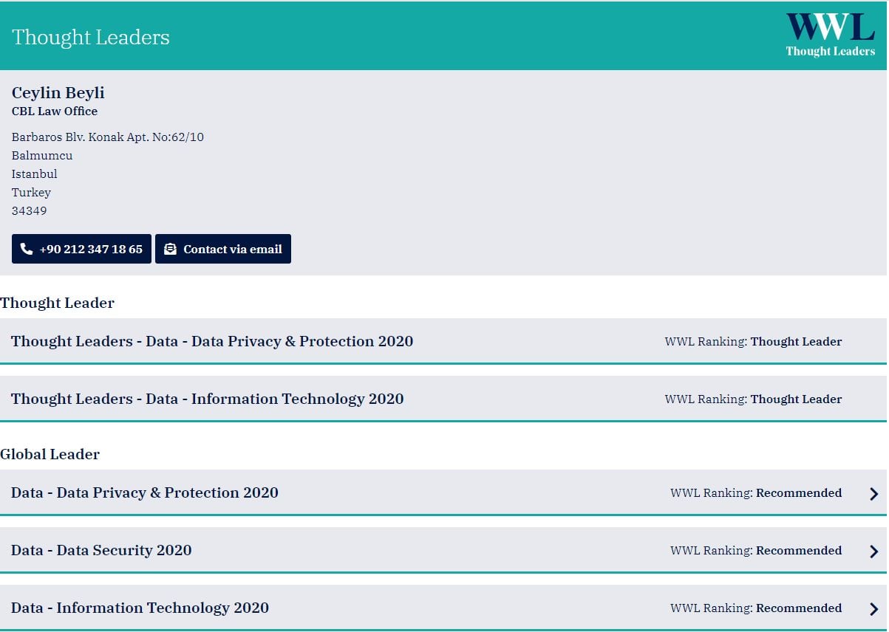
Task: Click WWL Ranking Recommended for Data Privacy & Protection
Action: pyautogui.click(x=756, y=493)
